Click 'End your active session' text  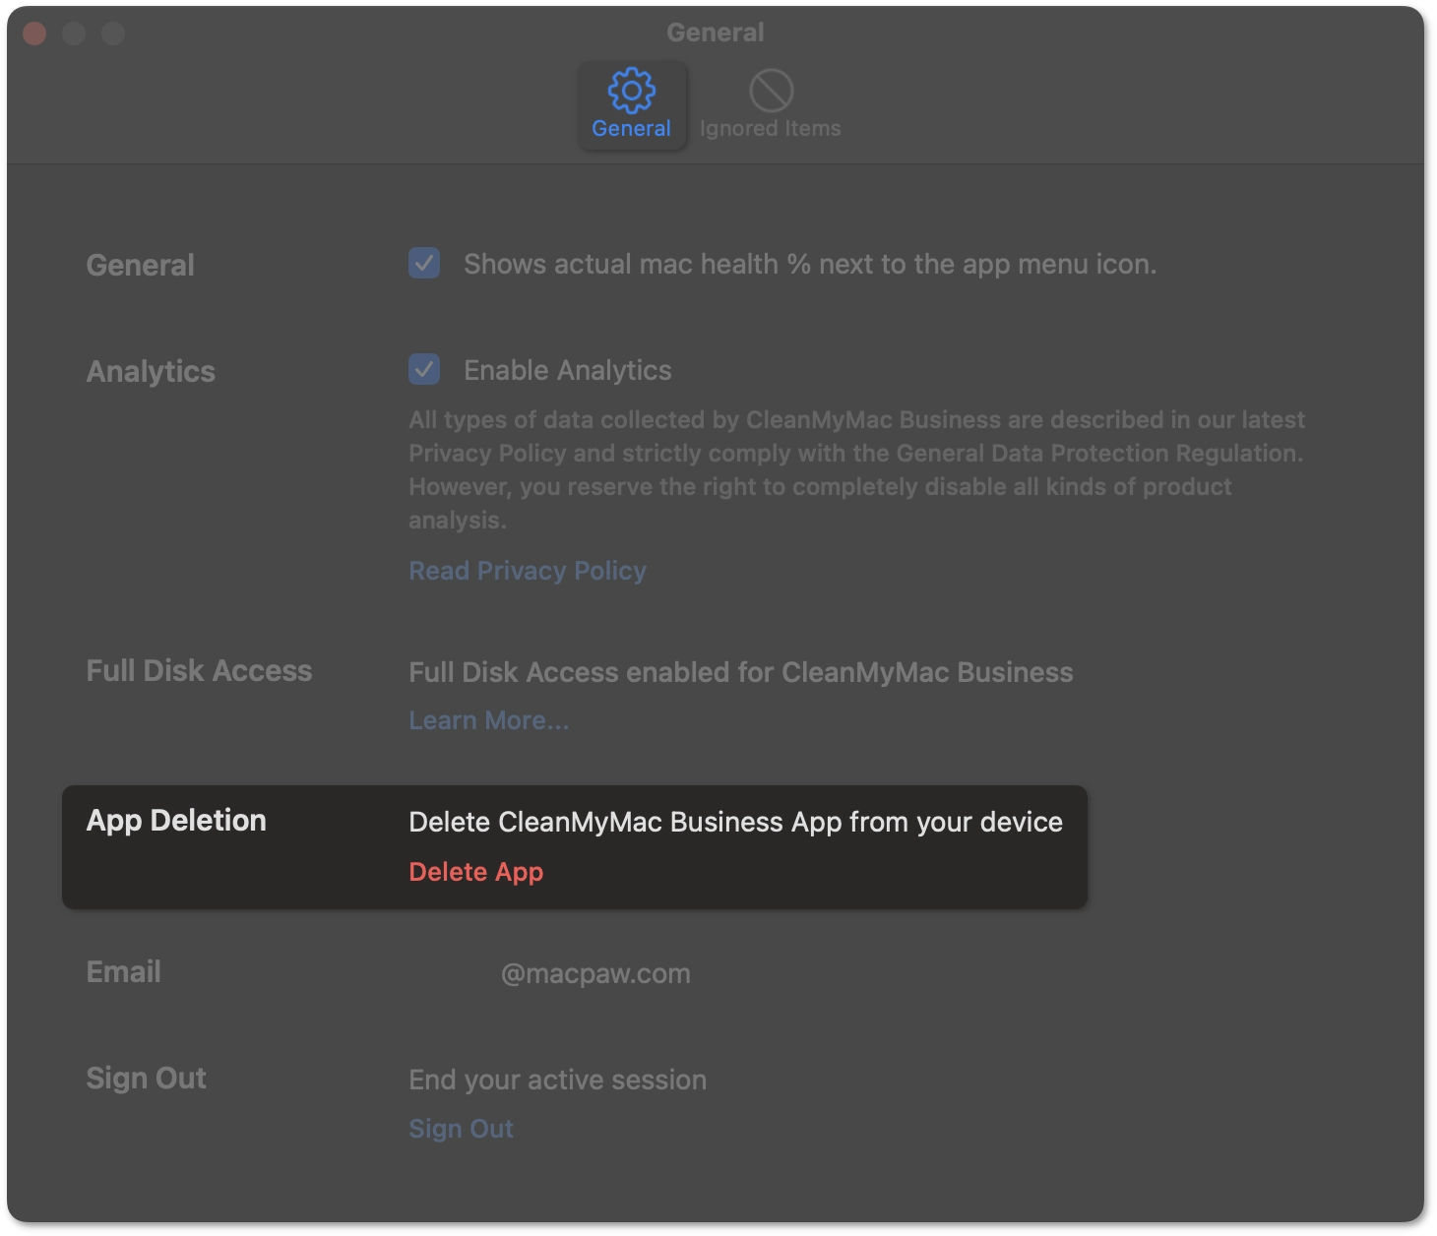coord(558,1080)
